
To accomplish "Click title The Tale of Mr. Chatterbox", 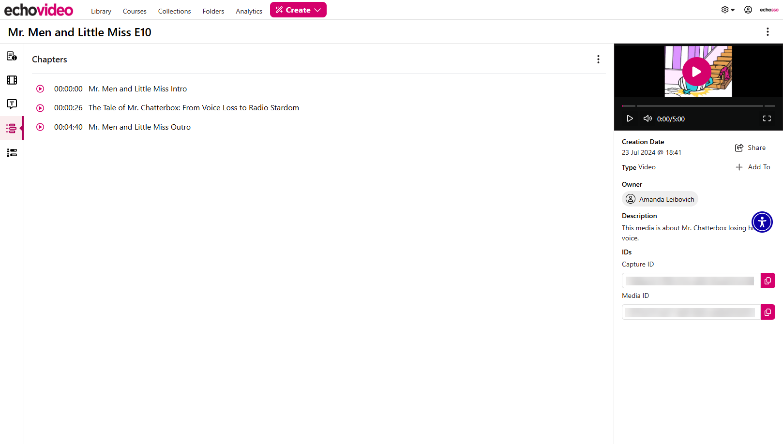I will point(194,108).
